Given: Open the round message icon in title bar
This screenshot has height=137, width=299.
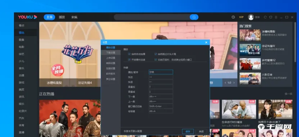Looking at the screenshot, I should [265, 17].
